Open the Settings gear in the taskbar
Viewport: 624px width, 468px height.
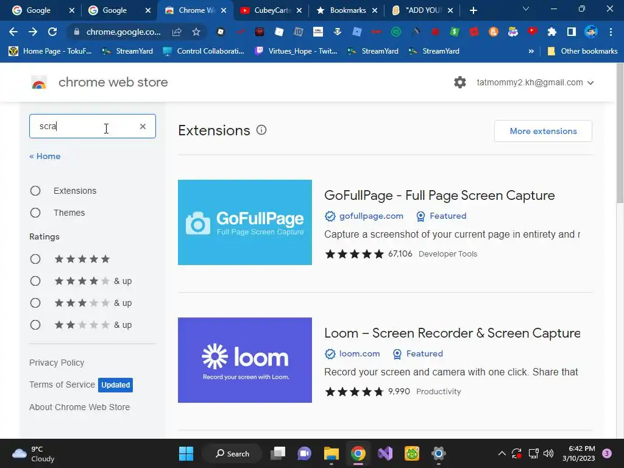pyautogui.click(x=439, y=453)
